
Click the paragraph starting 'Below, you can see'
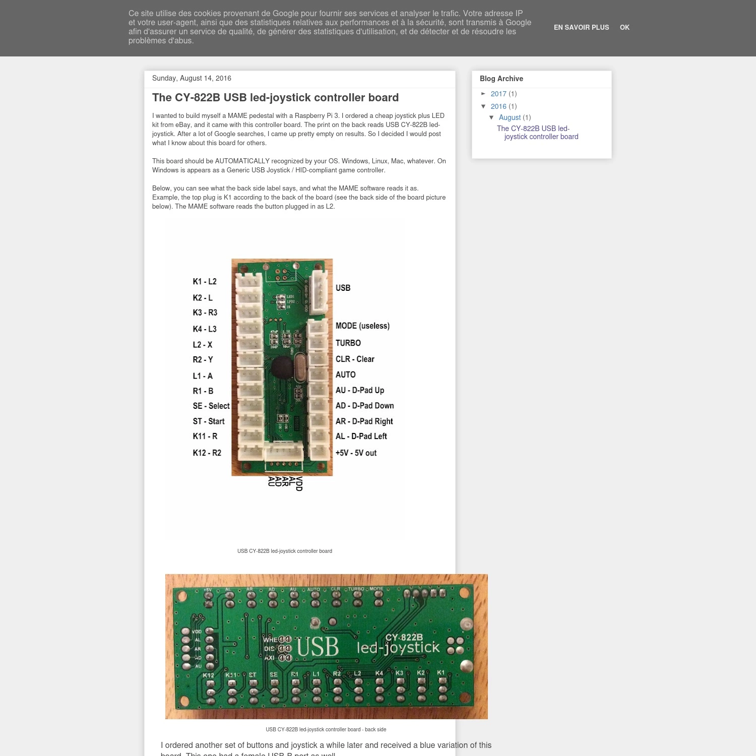coord(299,197)
